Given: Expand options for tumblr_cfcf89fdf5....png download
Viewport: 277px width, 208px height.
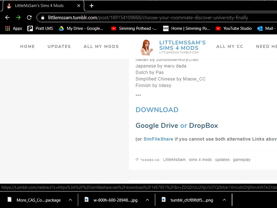Looking at the screenshot, I should coord(224,200).
